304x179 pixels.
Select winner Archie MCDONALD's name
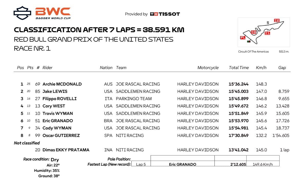tap(62, 84)
